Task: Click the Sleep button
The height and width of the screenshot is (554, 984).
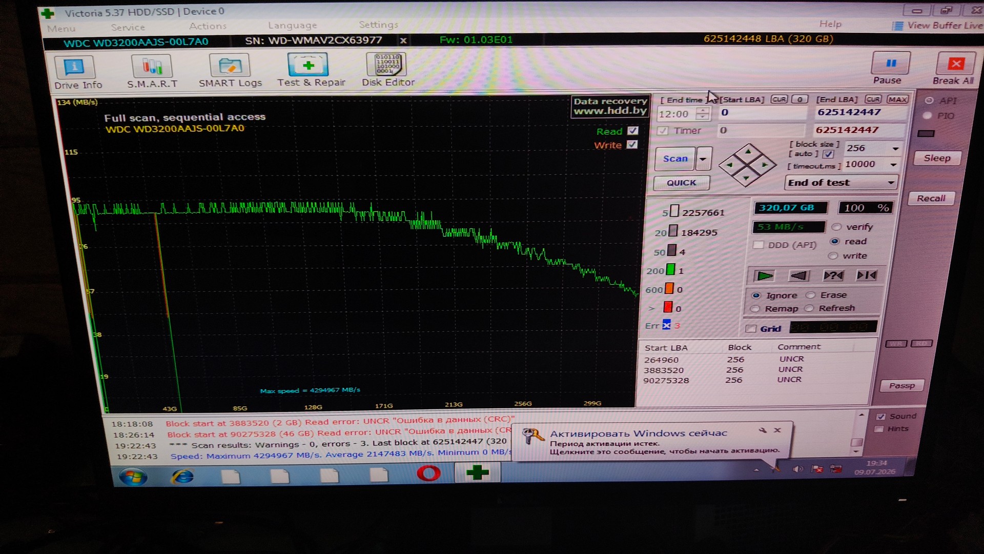Action: 937,158
